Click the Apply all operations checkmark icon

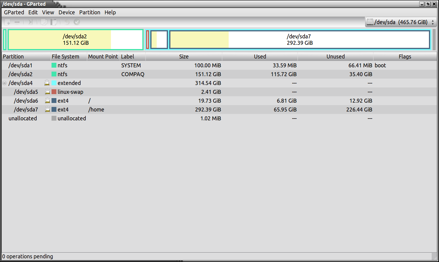tap(77, 22)
